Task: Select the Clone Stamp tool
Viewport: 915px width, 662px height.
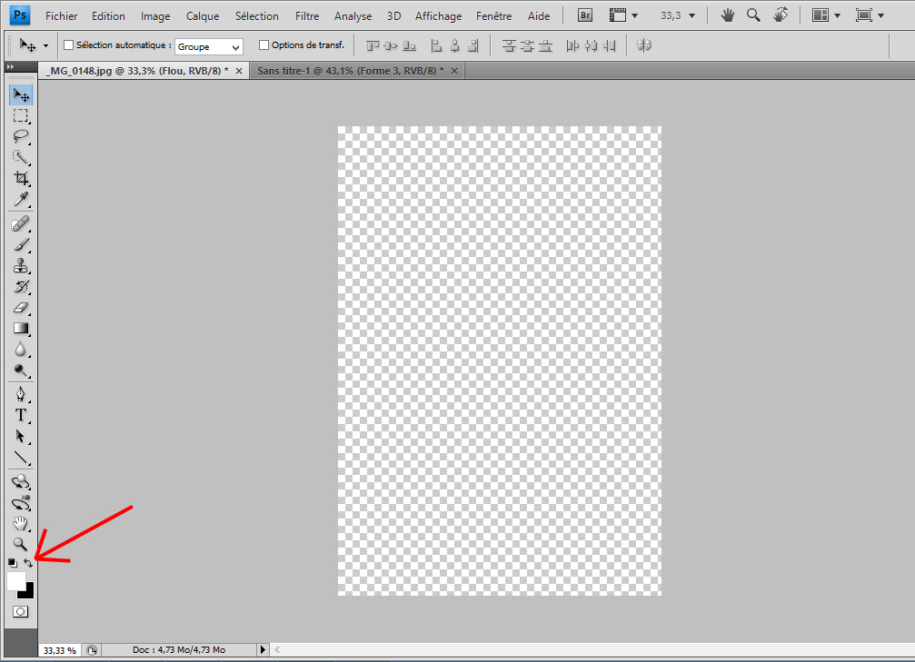Action: click(x=20, y=266)
